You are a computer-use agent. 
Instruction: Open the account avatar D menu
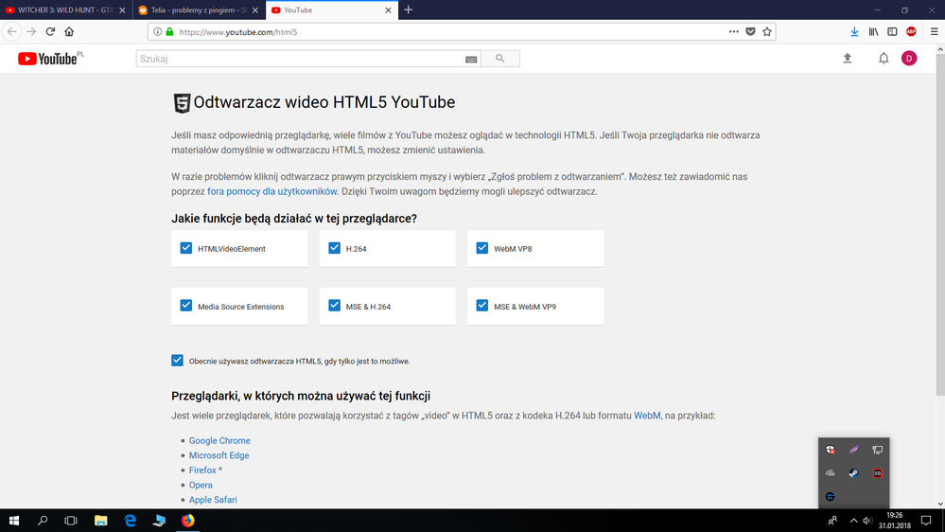tap(909, 59)
